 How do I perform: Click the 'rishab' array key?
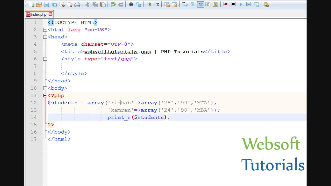tap(121, 103)
